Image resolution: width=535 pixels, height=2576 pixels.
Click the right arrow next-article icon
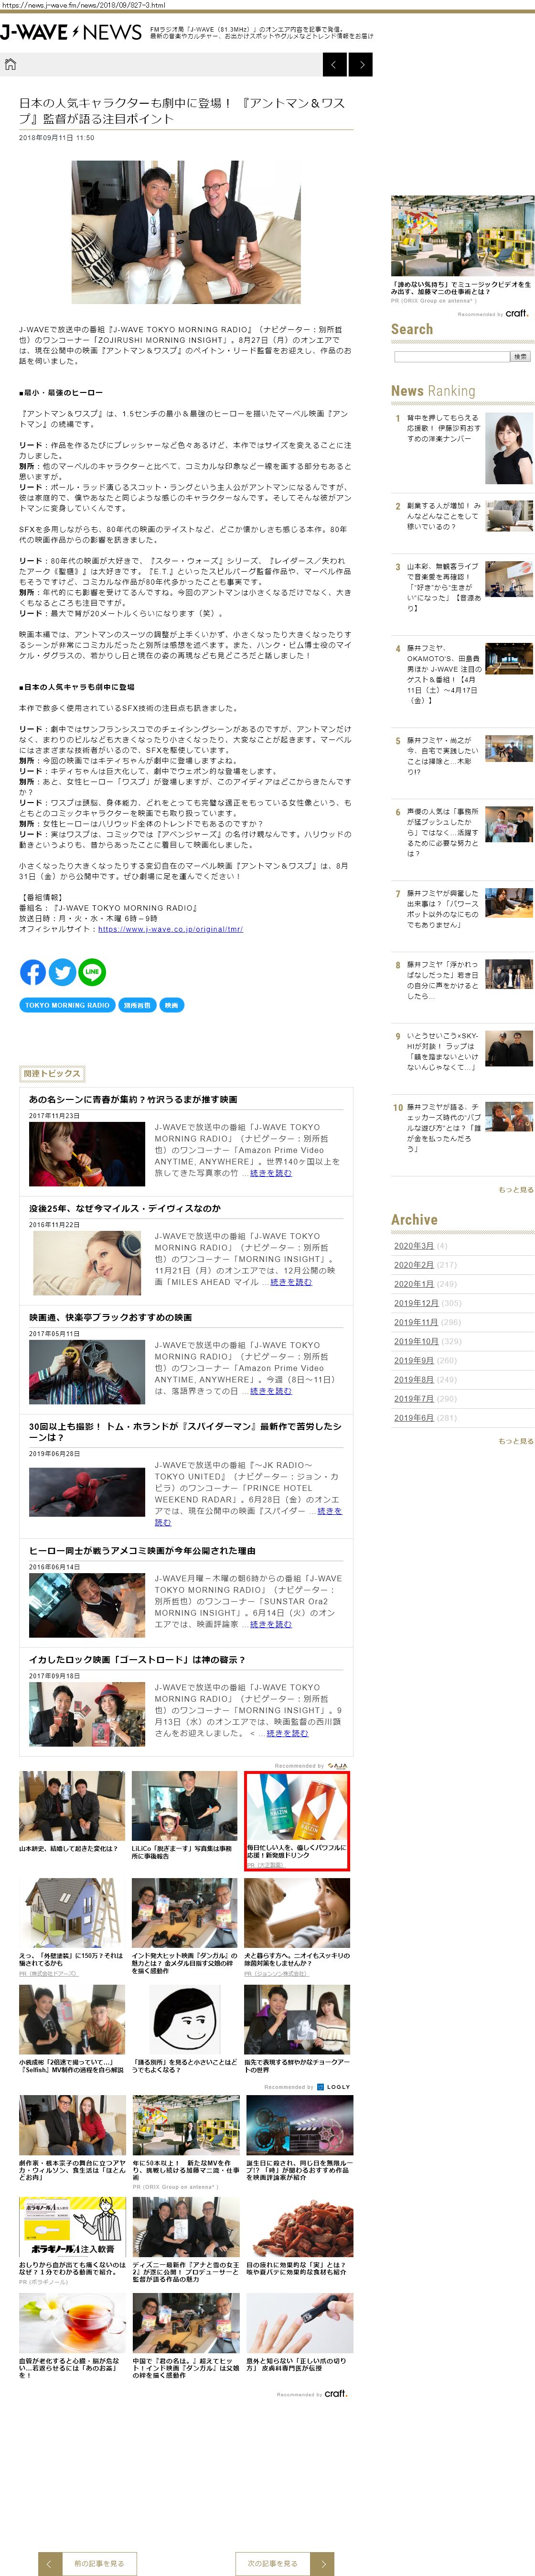(x=361, y=65)
